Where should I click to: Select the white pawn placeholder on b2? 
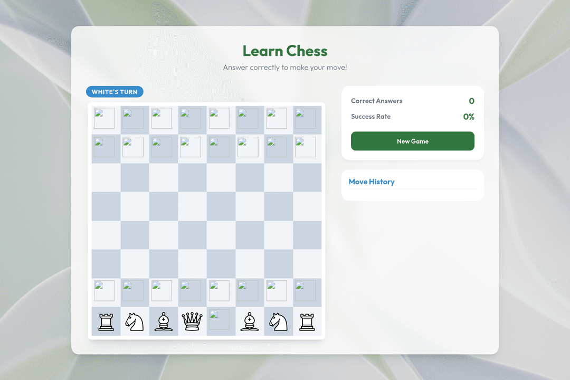[133, 291]
